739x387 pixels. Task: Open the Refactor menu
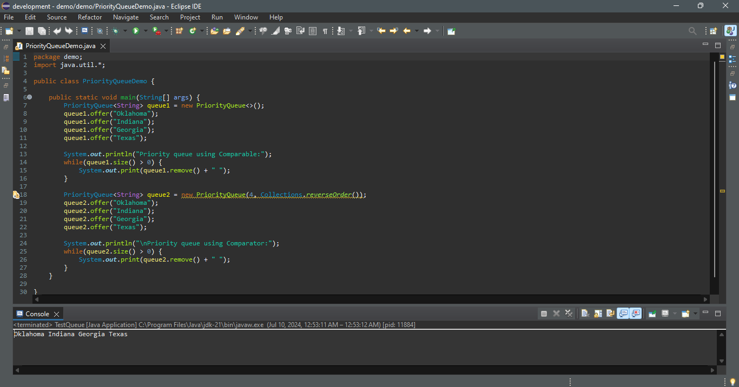pos(89,17)
